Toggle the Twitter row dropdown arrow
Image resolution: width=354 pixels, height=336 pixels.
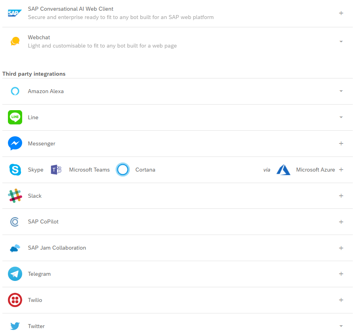pos(341,326)
